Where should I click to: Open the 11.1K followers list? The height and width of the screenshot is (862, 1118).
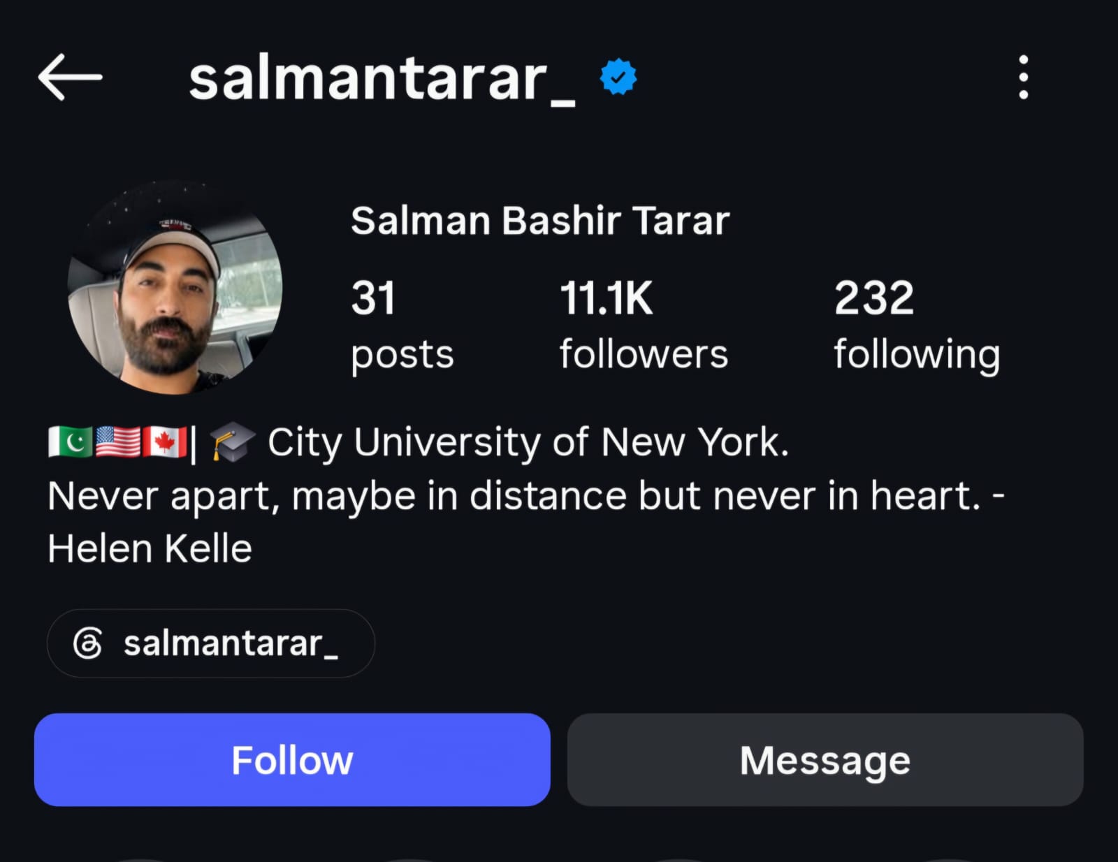click(x=644, y=326)
